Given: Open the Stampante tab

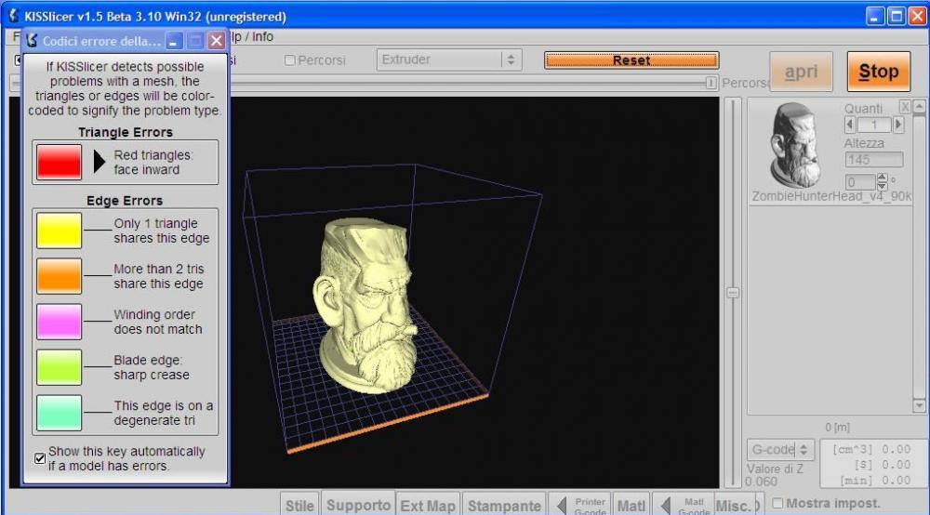Looking at the screenshot, I should [504, 505].
